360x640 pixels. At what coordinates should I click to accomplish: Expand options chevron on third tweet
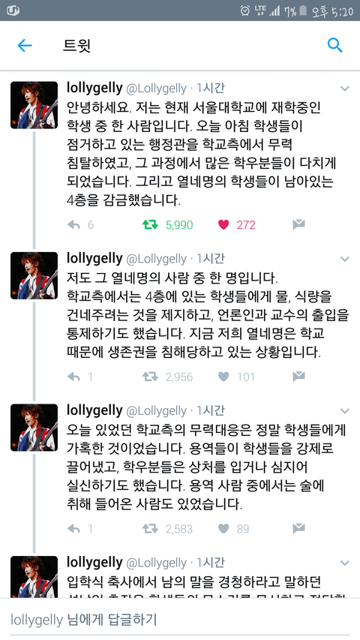click(345, 411)
